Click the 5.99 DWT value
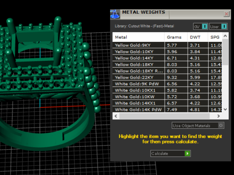This screenshot has height=175, width=234. [195, 77]
